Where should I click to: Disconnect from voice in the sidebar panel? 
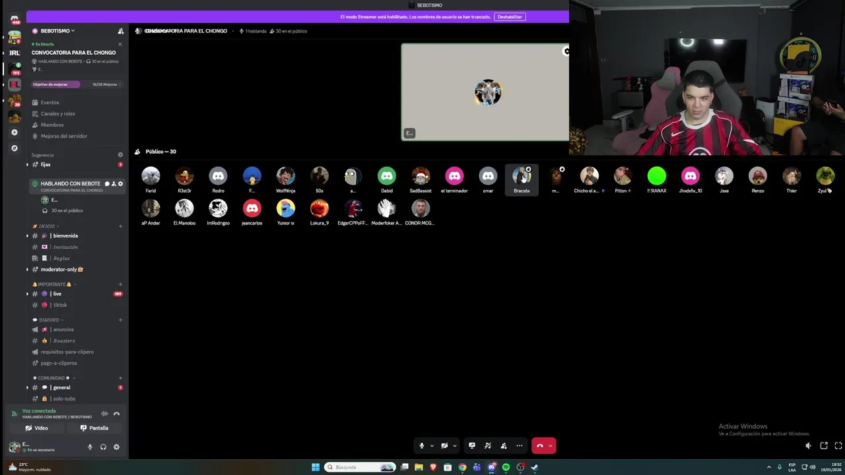(117, 414)
